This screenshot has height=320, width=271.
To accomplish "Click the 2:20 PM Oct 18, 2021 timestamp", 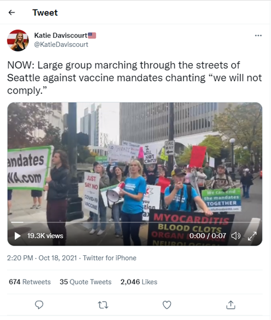I will point(42,258).
